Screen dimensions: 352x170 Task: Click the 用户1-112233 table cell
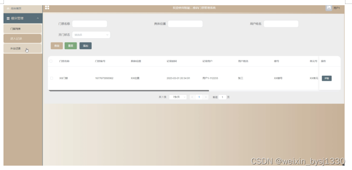tap(210, 78)
